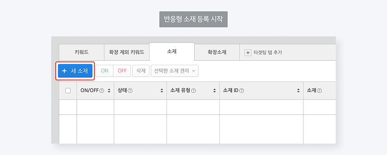The height and width of the screenshot is (155, 387).
Task: Open the 확장 제외 키워드 tab
Action: pos(127,52)
